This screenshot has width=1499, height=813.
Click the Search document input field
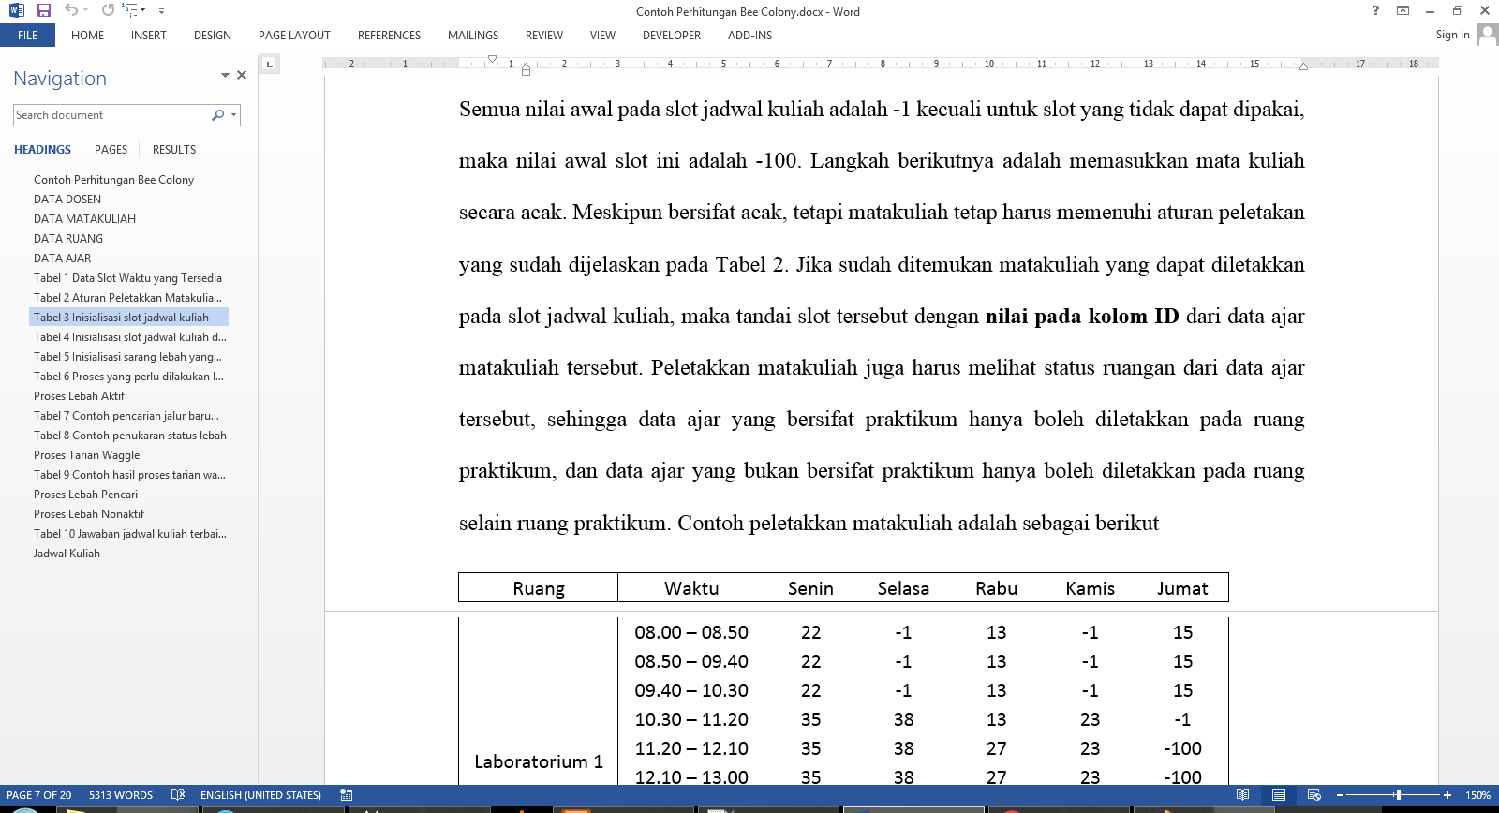point(111,115)
